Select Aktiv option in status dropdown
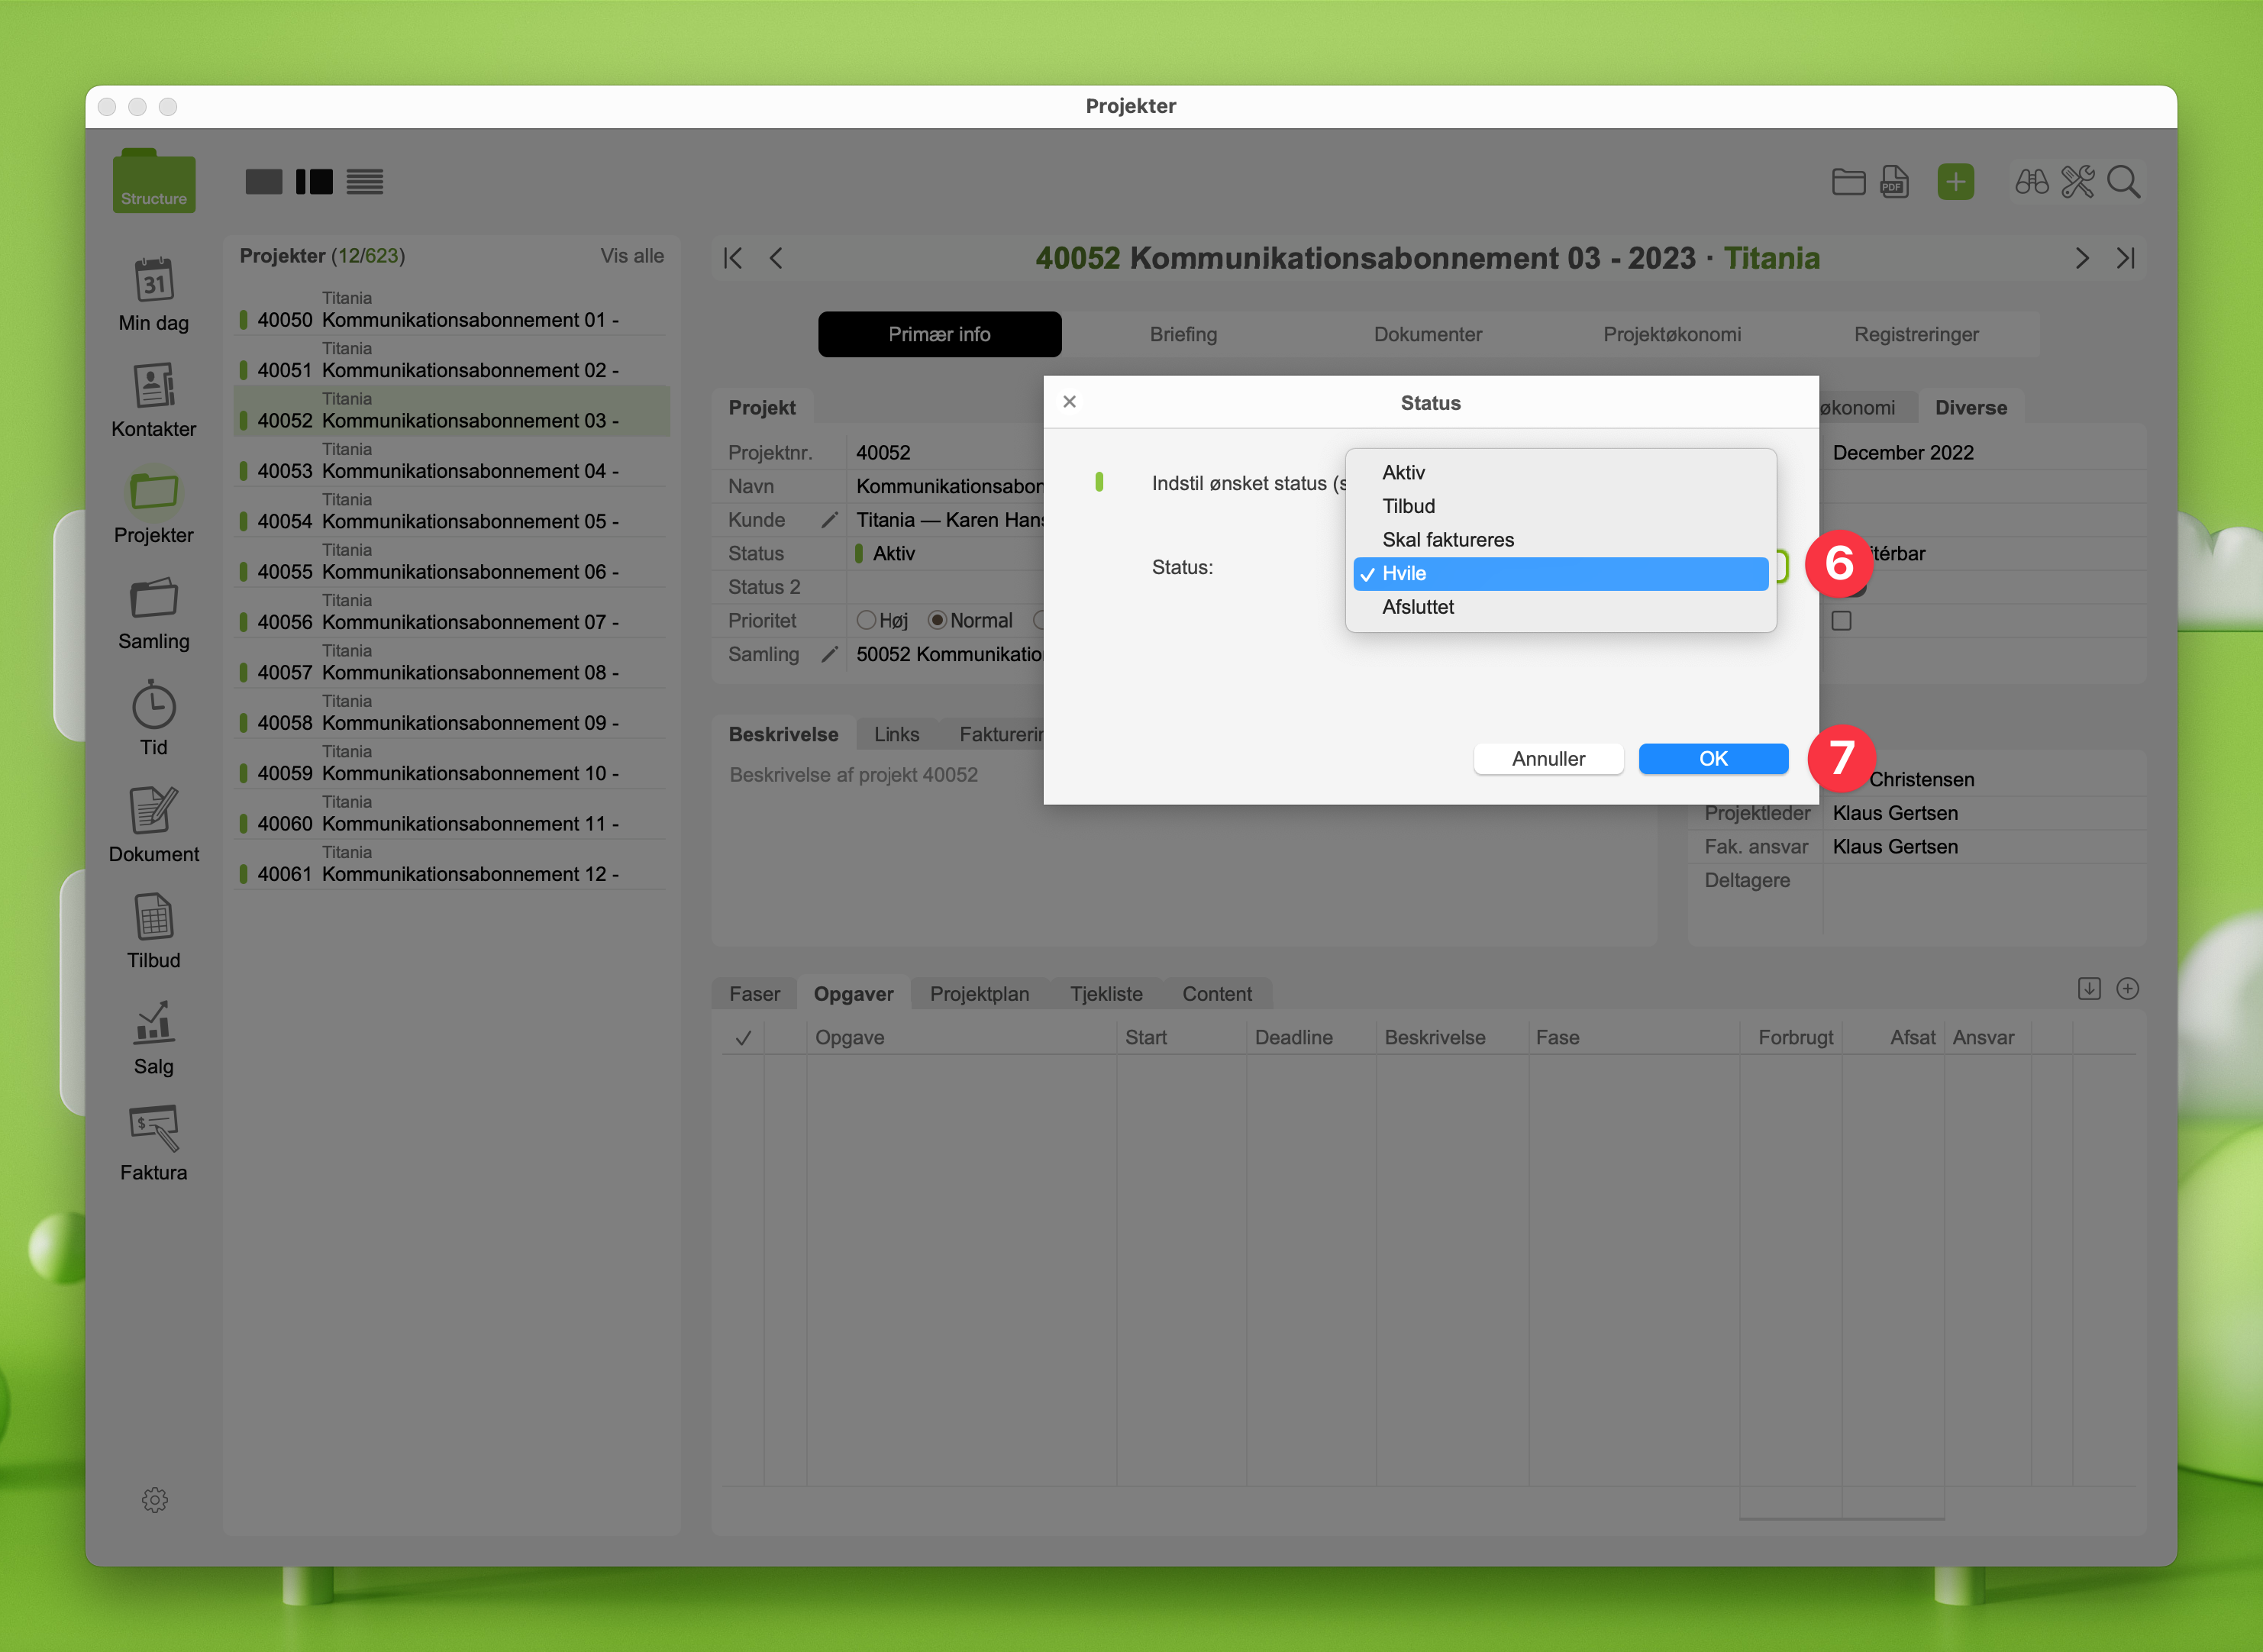 1403,473
